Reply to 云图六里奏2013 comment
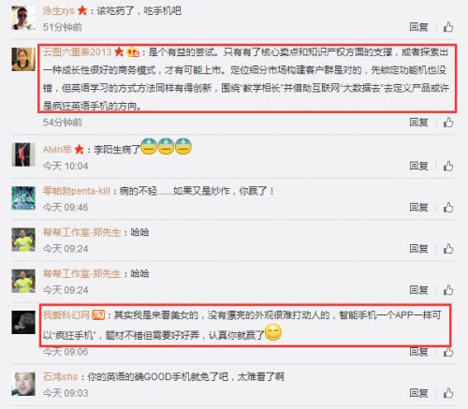This screenshot has height=409, width=468. tap(418, 123)
